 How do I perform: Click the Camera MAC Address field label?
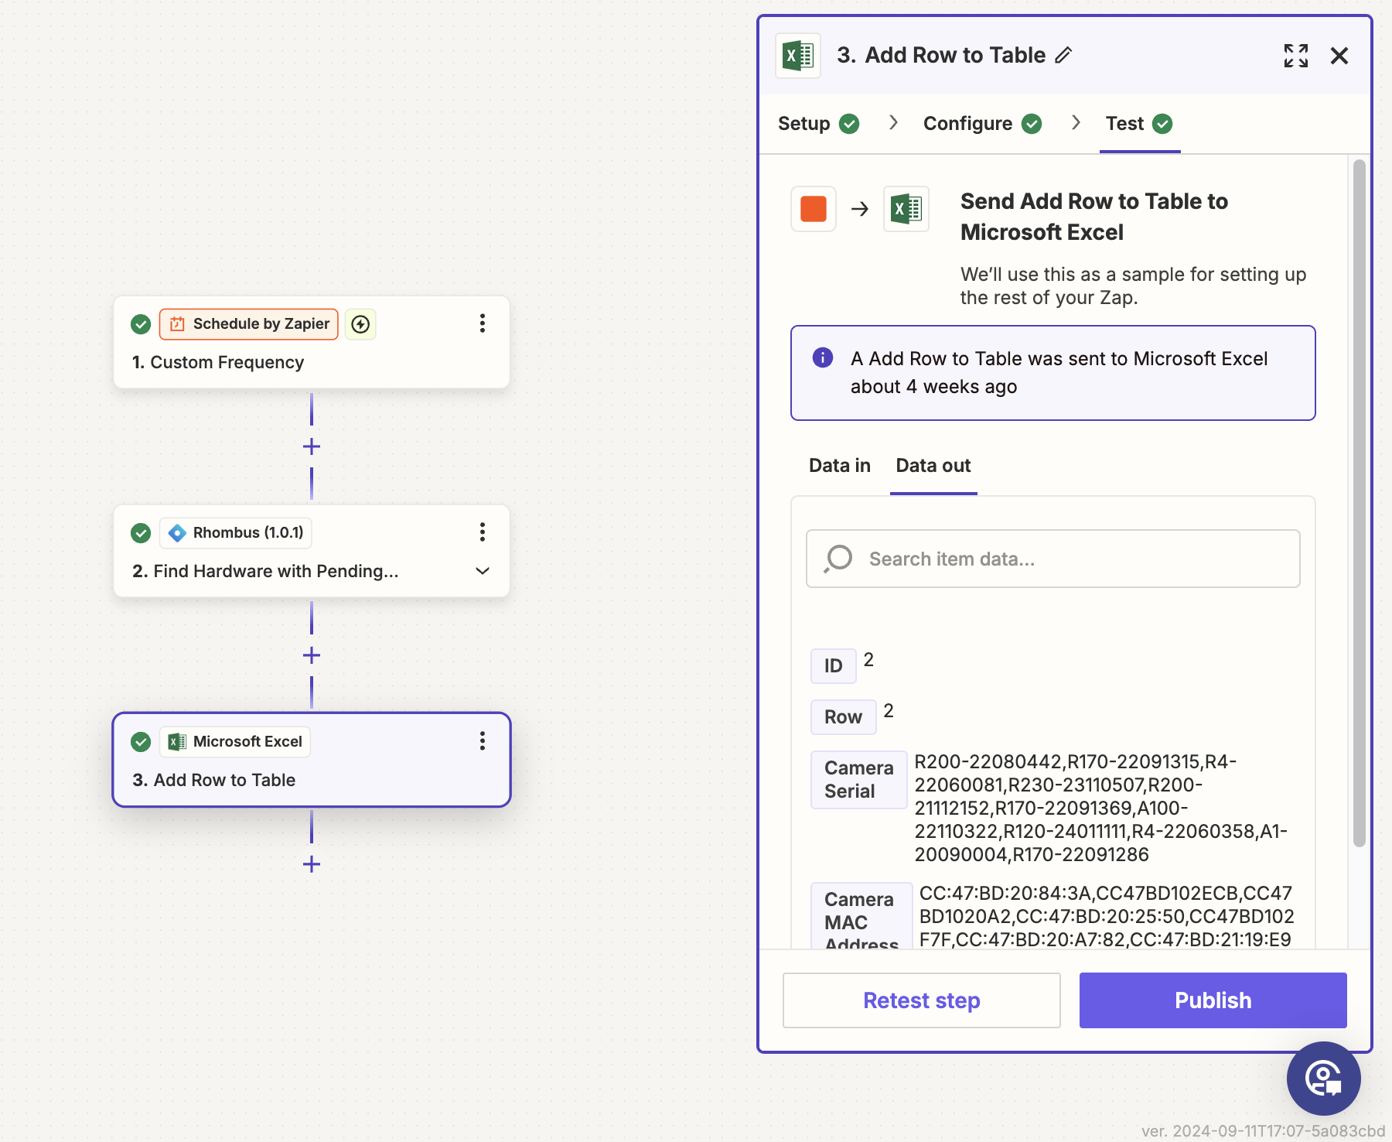[861, 917]
